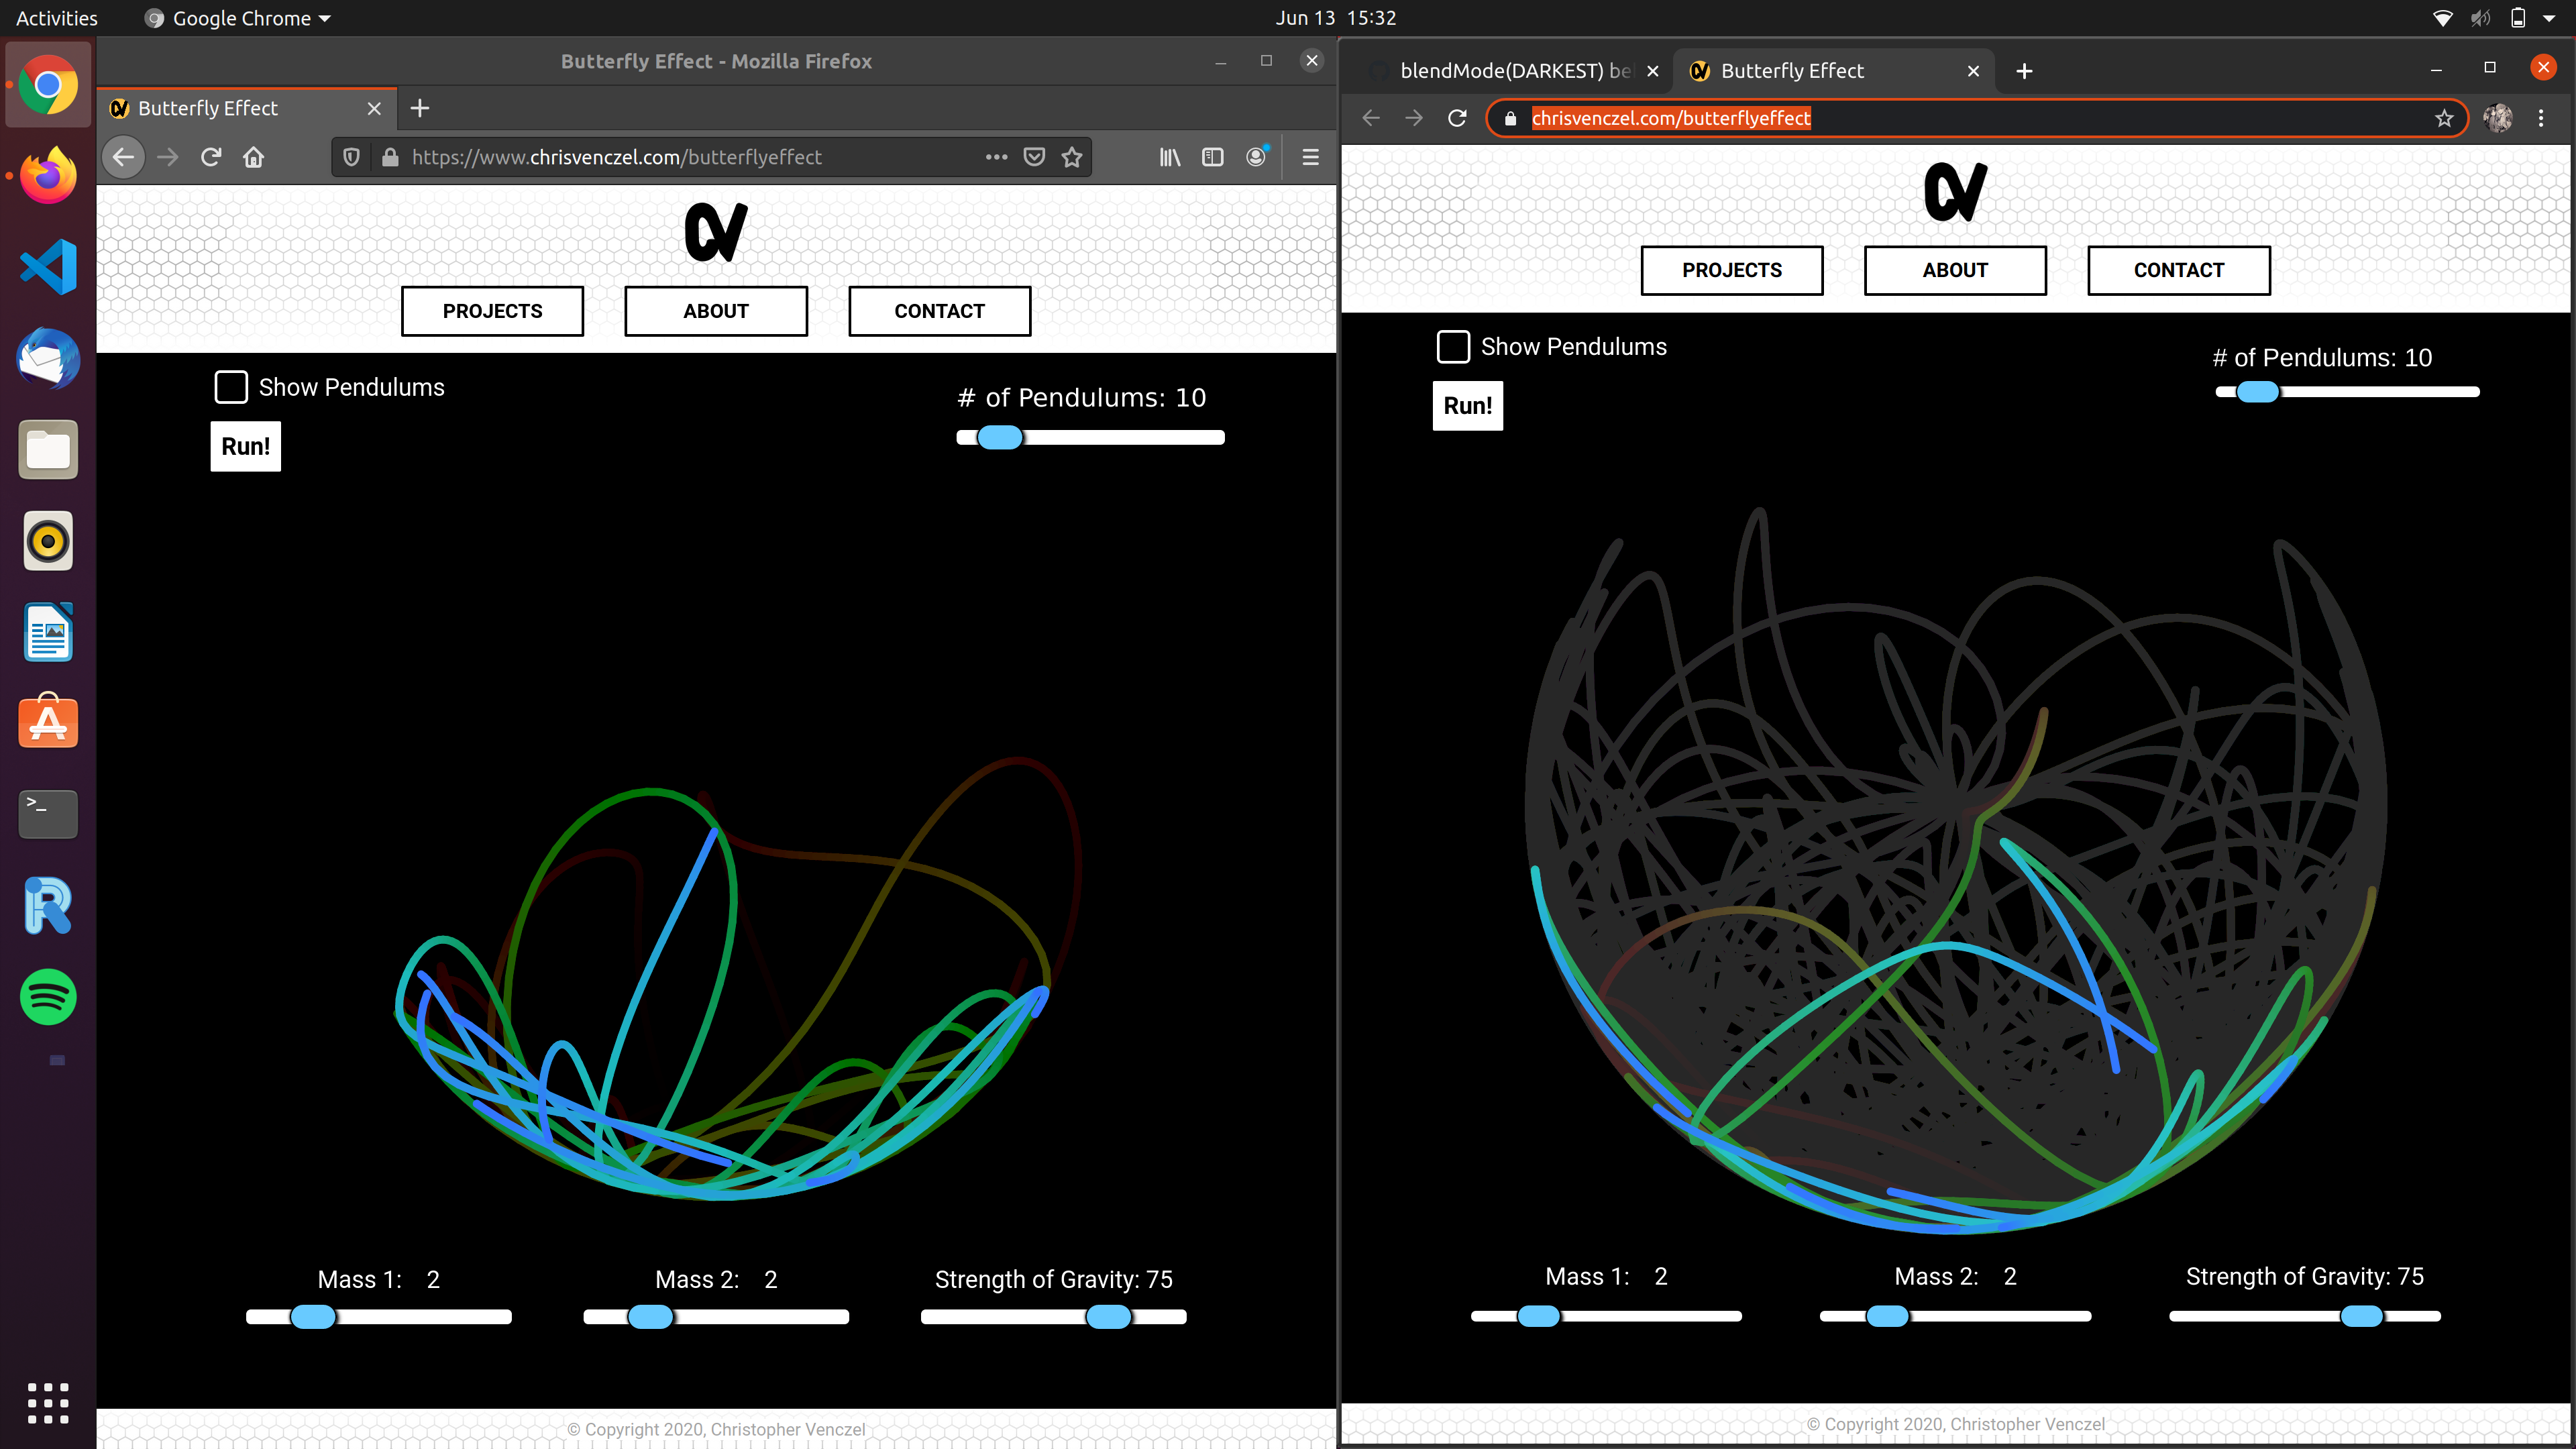Image resolution: width=2576 pixels, height=1449 pixels.
Task: Click Chrome's new tab plus button
Action: [2024, 70]
